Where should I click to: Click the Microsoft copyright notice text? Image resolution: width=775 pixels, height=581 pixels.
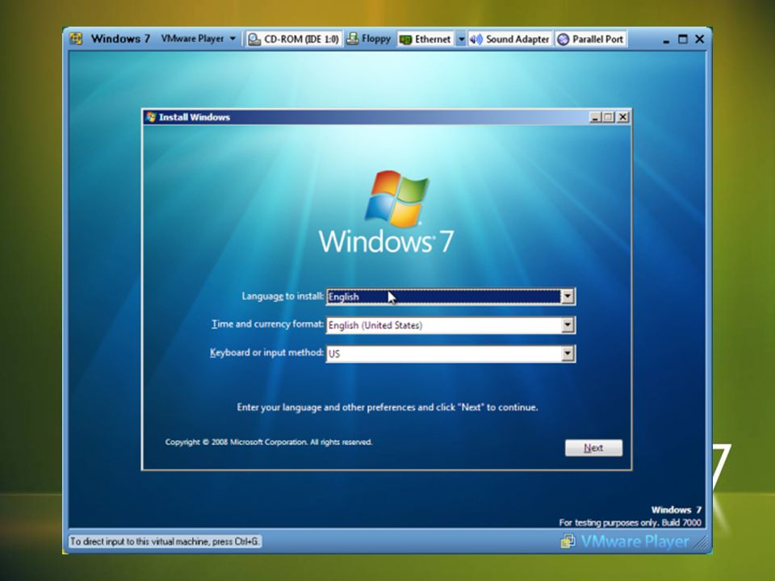point(268,442)
